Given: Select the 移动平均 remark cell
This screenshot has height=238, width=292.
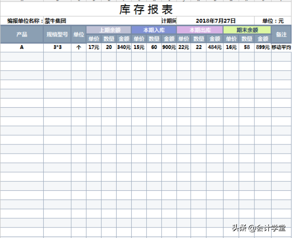Looking at the screenshot, I should click(281, 47).
